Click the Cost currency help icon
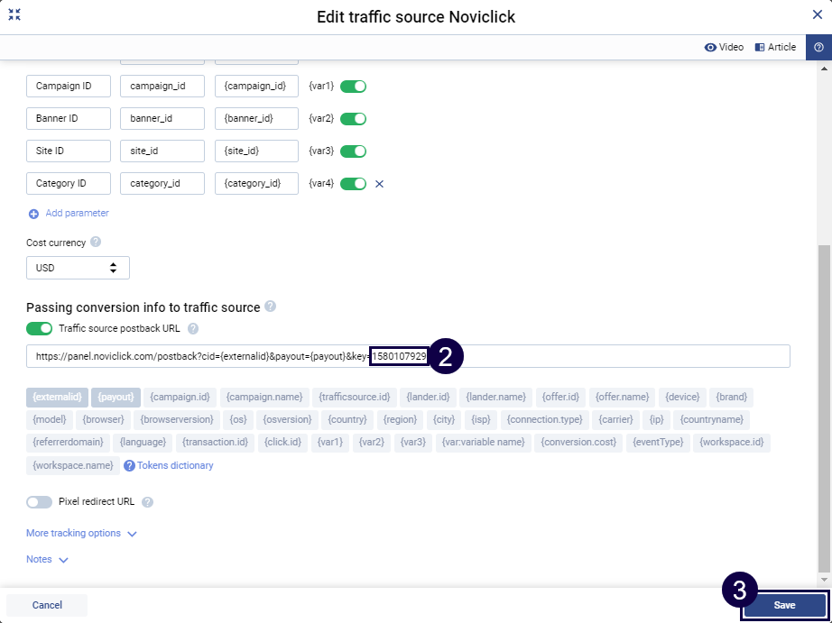Image resolution: width=832 pixels, height=623 pixels. pos(96,243)
